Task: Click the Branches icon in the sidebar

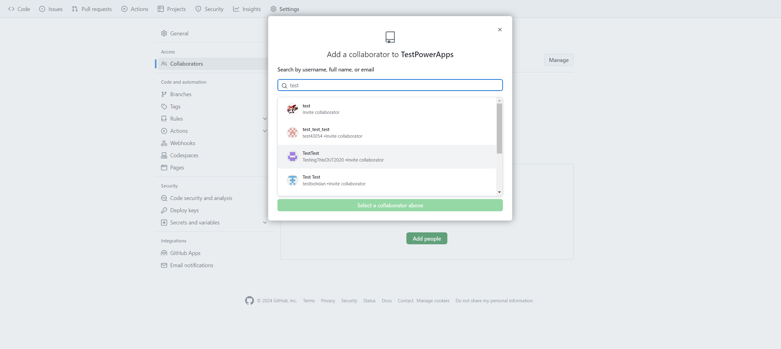Action: click(164, 94)
